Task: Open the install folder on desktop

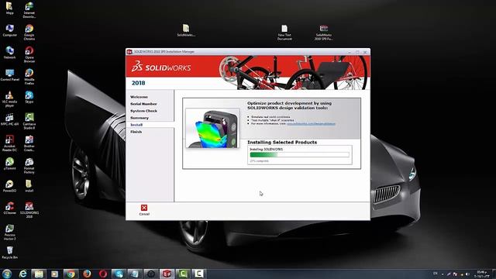Action: 29,186
